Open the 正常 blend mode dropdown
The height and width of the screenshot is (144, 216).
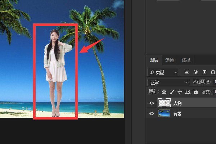click(x=168, y=82)
